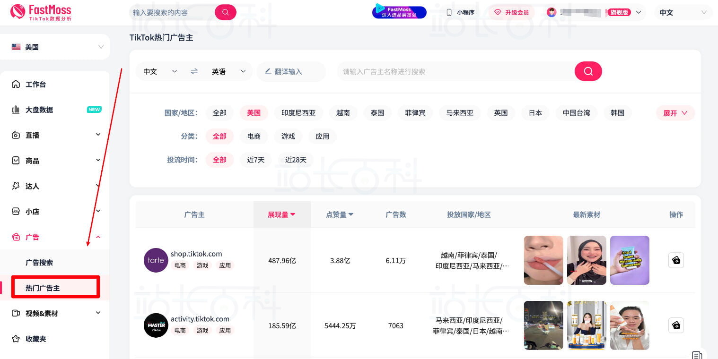Image resolution: width=718 pixels, height=359 pixels.
Task: Select time filter 近7天
Action: click(256, 160)
